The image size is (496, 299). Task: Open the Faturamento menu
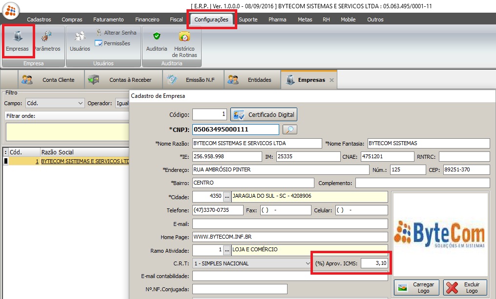pos(108,19)
